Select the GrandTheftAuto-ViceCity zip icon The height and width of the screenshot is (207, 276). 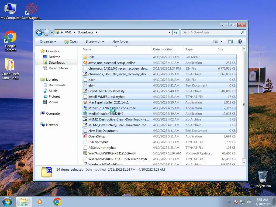pos(85,91)
